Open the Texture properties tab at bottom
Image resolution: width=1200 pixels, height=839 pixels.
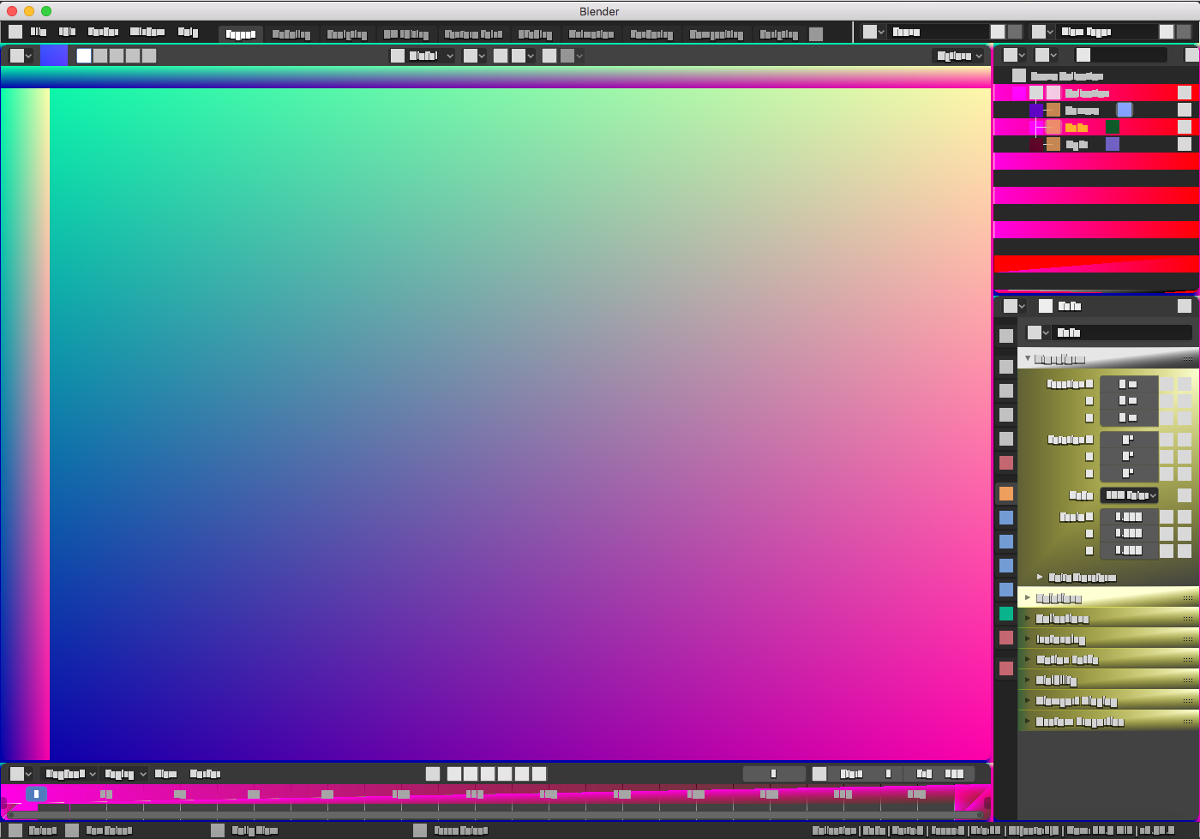click(1006, 668)
